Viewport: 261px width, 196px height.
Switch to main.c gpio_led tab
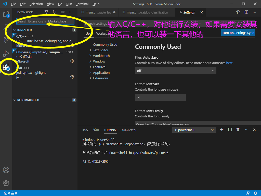point(98,12)
